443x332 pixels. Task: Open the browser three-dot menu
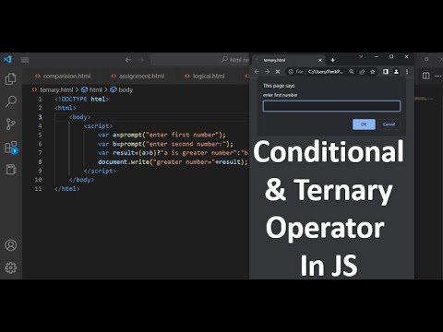click(x=407, y=72)
